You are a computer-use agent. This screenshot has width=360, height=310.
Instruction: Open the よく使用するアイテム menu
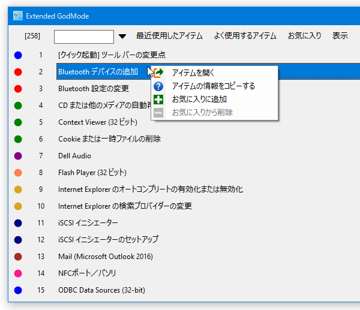[x=245, y=36]
